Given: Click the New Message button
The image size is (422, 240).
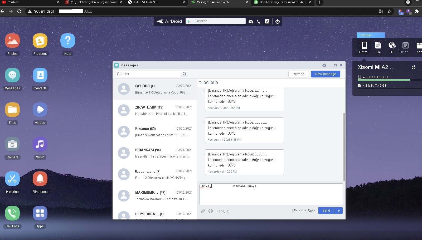Looking at the screenshot, I should (x=326, y=74).
